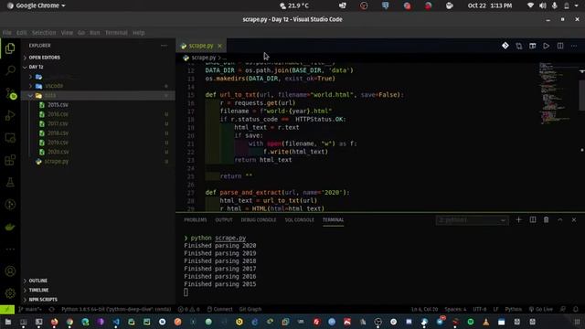Click the main branch indicator in status bar

pos(30,309)
